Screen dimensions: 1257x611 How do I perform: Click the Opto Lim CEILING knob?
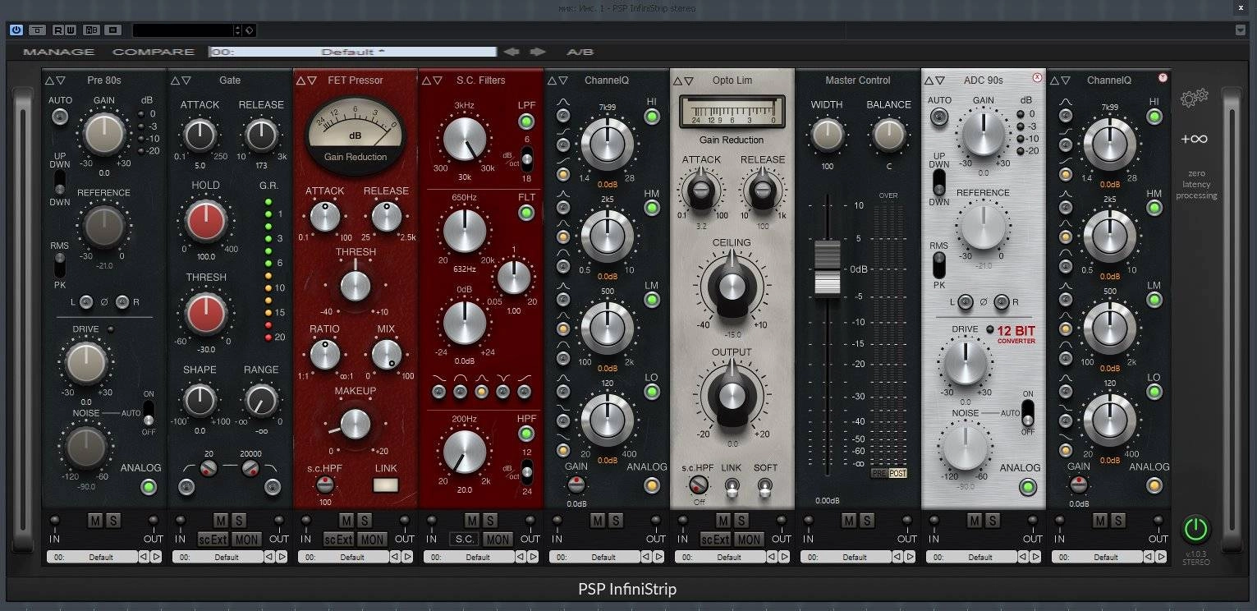(x=731, y=285)
